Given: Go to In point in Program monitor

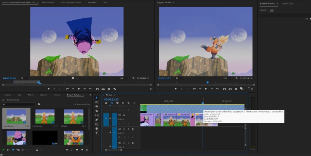Looking at the screenshot, I should [x=195, y=89].
